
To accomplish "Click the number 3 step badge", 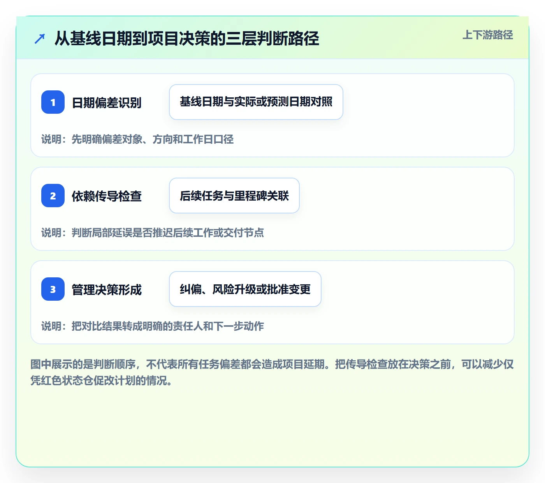I will click(x=53, y=289).
